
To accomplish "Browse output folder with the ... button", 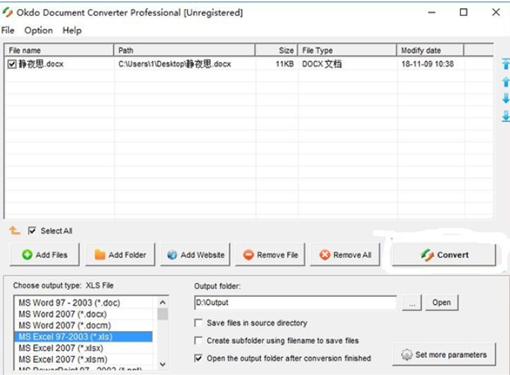I will [412, 303].
